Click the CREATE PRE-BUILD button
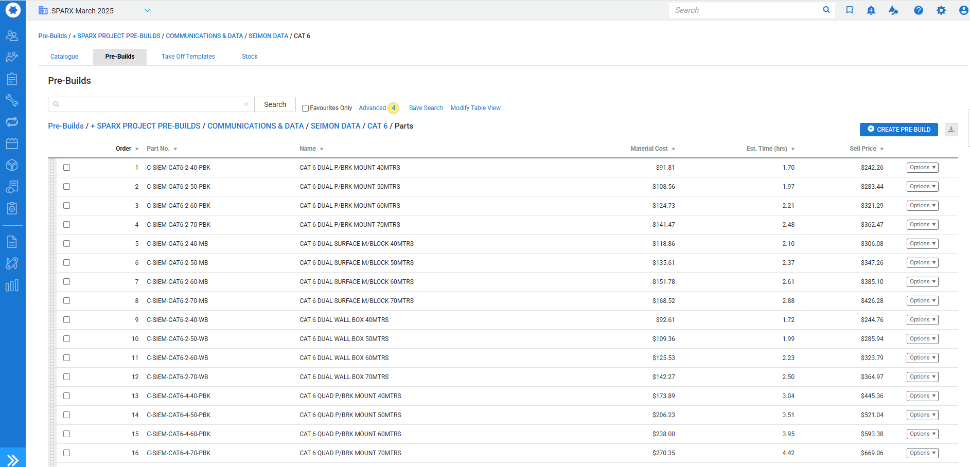Screen dimensions: 970x467 tap(898, 130)
